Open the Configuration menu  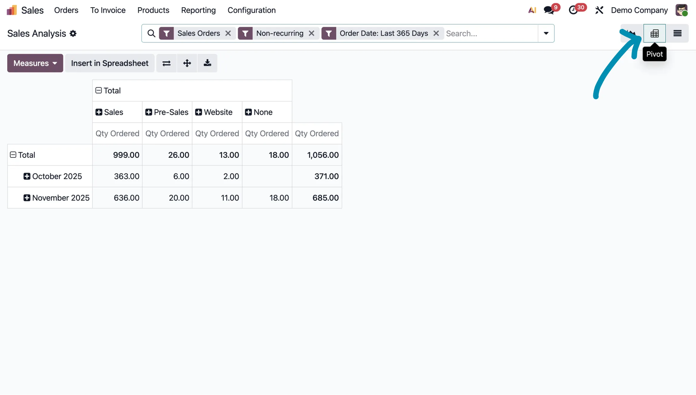pyautogui.click(x=252, y=10)
